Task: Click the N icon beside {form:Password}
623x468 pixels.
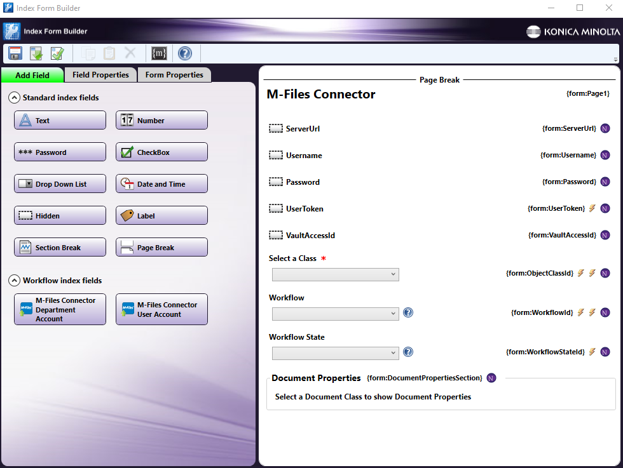Action: click(x=605, y=182)
